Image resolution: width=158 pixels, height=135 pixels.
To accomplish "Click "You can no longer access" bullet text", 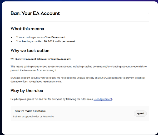I will pyautogui.click(x=31, y=37).
